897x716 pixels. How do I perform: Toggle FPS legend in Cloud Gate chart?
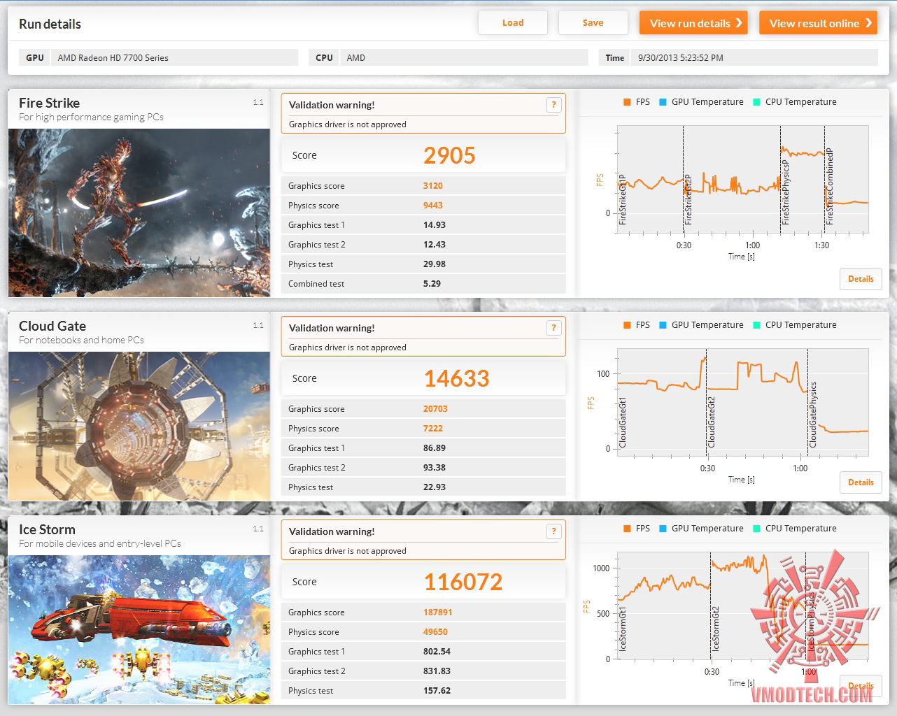pyautogui.click(x=637, y=325)
